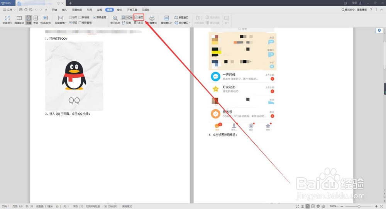This screenshot has height=209, width=386.
Task: Click the print icon in quick toolbar
Action: 26,10
